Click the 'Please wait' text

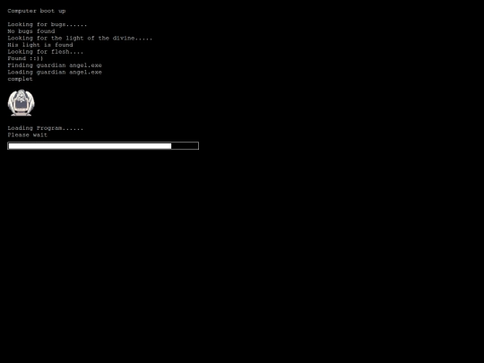tap(28, 134)
